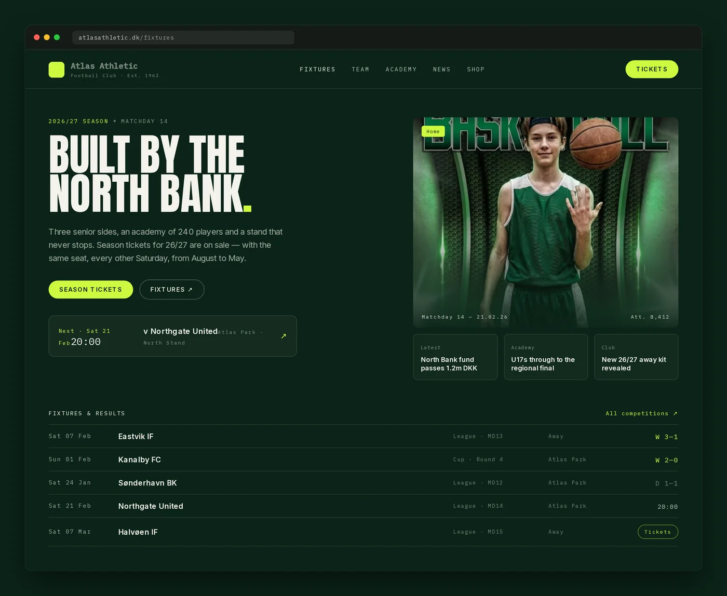Click the 20:00 kickoff in Northgate row
This screenshot has height=596, width=727.
point(668,507)
